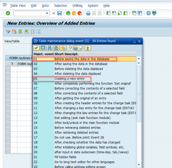Click the Delete row icon in application toolbar
The image size is (172, 168).
tap(14, 32)
